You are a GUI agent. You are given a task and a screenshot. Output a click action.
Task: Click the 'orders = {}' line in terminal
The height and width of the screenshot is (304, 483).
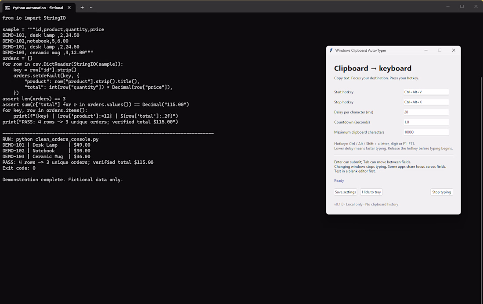17,58
